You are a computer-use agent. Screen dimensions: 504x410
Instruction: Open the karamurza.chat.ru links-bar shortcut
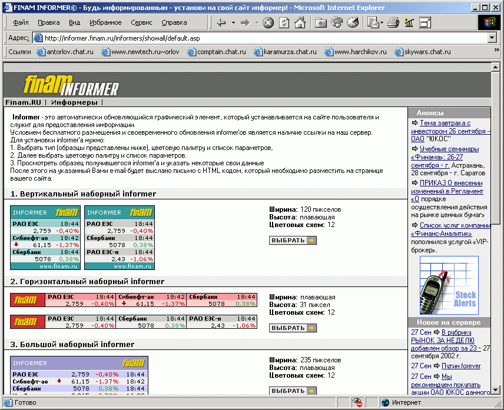coord(286,52)
